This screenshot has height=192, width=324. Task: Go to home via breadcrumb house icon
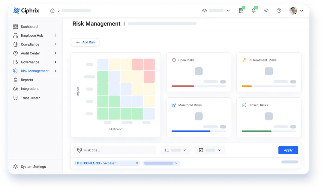52,10
